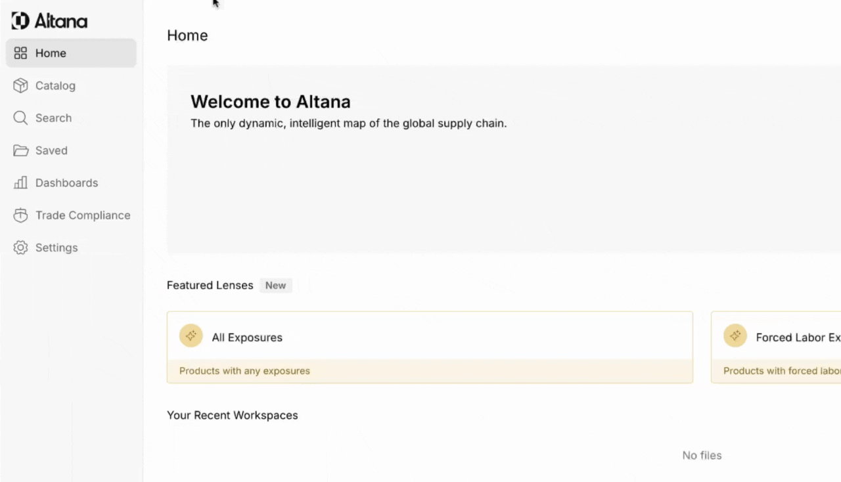Open Trade Compliance via its ship icon
Screen dimensions: 841x482
(20, 215)
